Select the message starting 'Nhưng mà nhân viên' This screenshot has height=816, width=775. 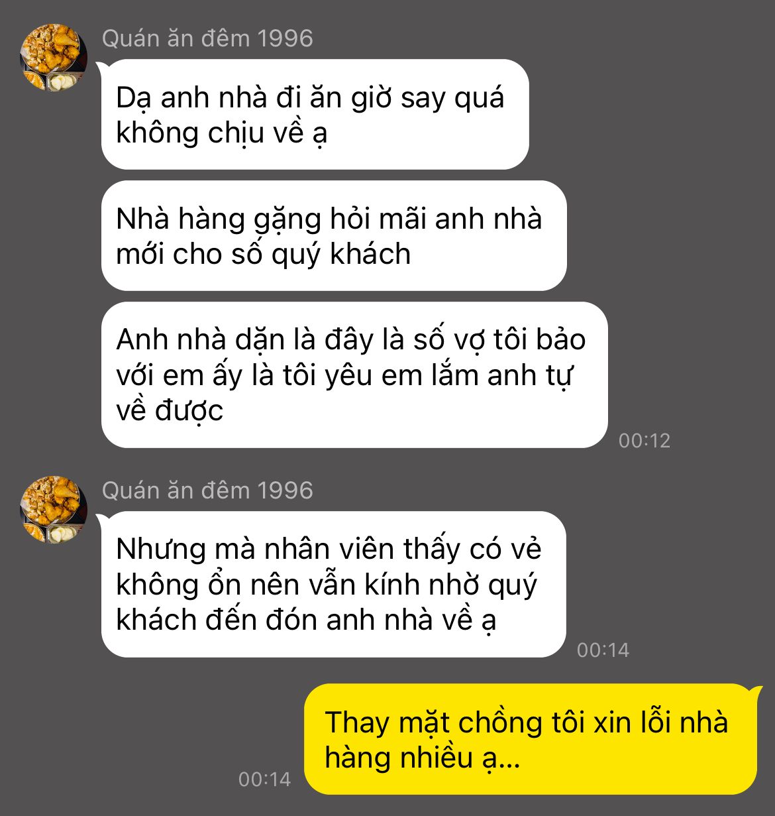334,584
